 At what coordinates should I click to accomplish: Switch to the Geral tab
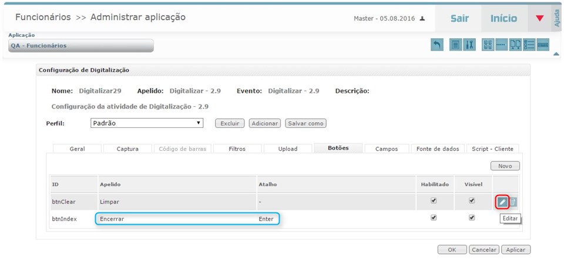coord(78,148)
